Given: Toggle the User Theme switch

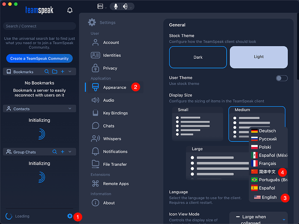Looking at the screenshot, I should [281, 78].
